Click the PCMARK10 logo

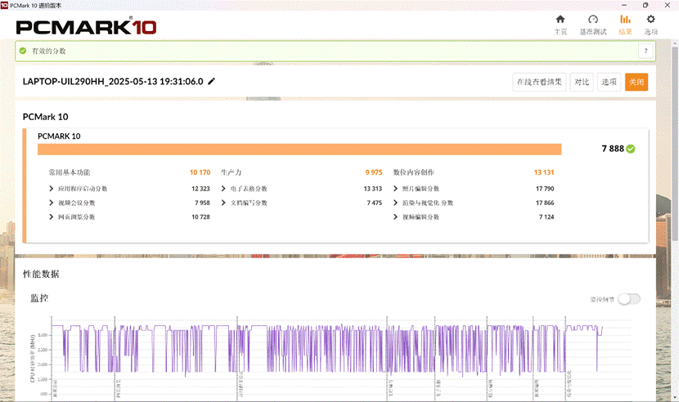pyautogui.click(x=86, y=27)
